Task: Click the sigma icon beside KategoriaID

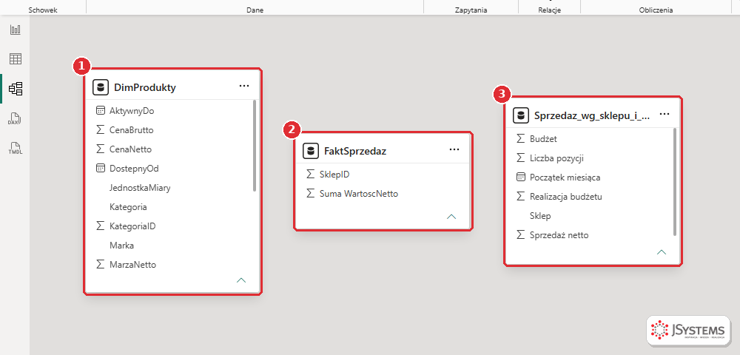Action: click(x=100, y=226)
